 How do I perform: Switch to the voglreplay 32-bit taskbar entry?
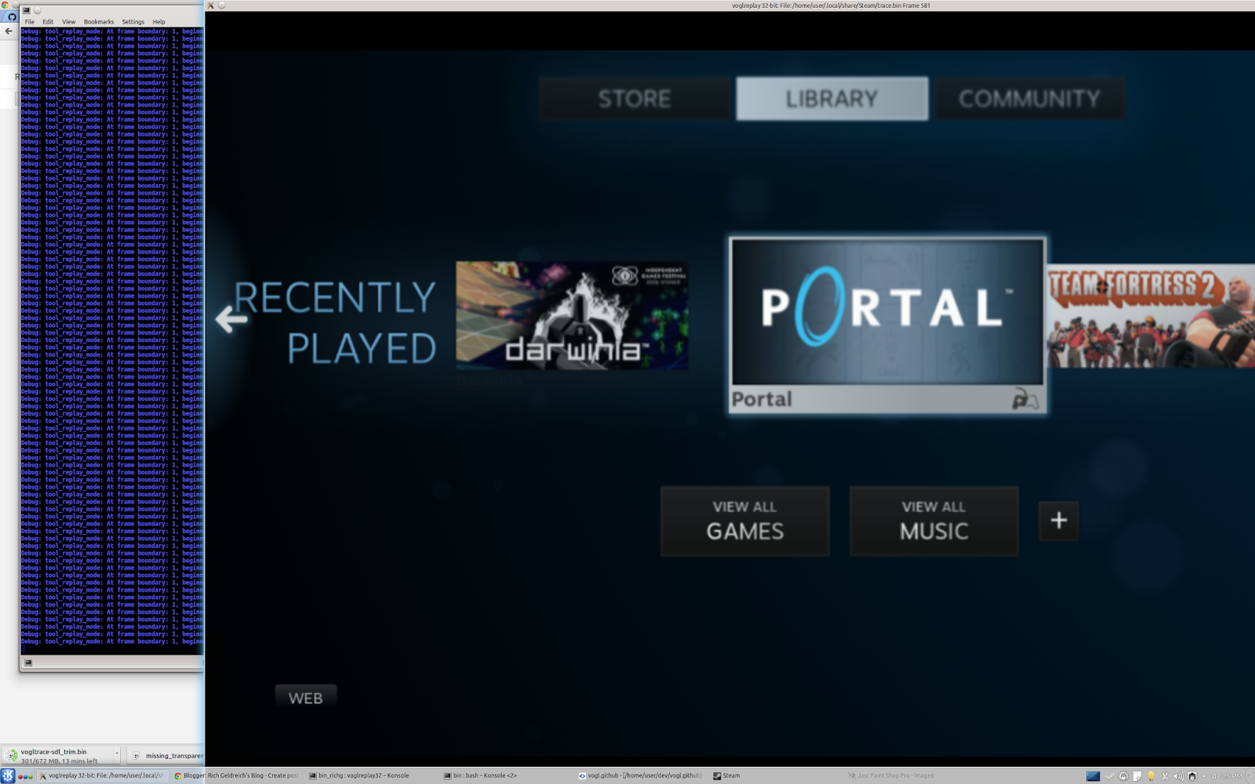point(103,775)
